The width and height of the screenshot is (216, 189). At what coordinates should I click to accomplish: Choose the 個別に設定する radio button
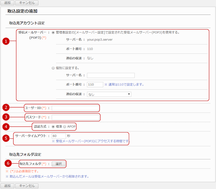(x=53, y=68)
